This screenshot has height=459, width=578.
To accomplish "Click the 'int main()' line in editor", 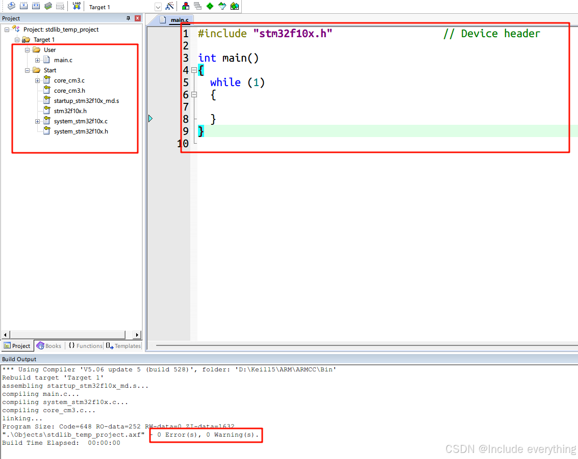I will [x=229, y=58].
